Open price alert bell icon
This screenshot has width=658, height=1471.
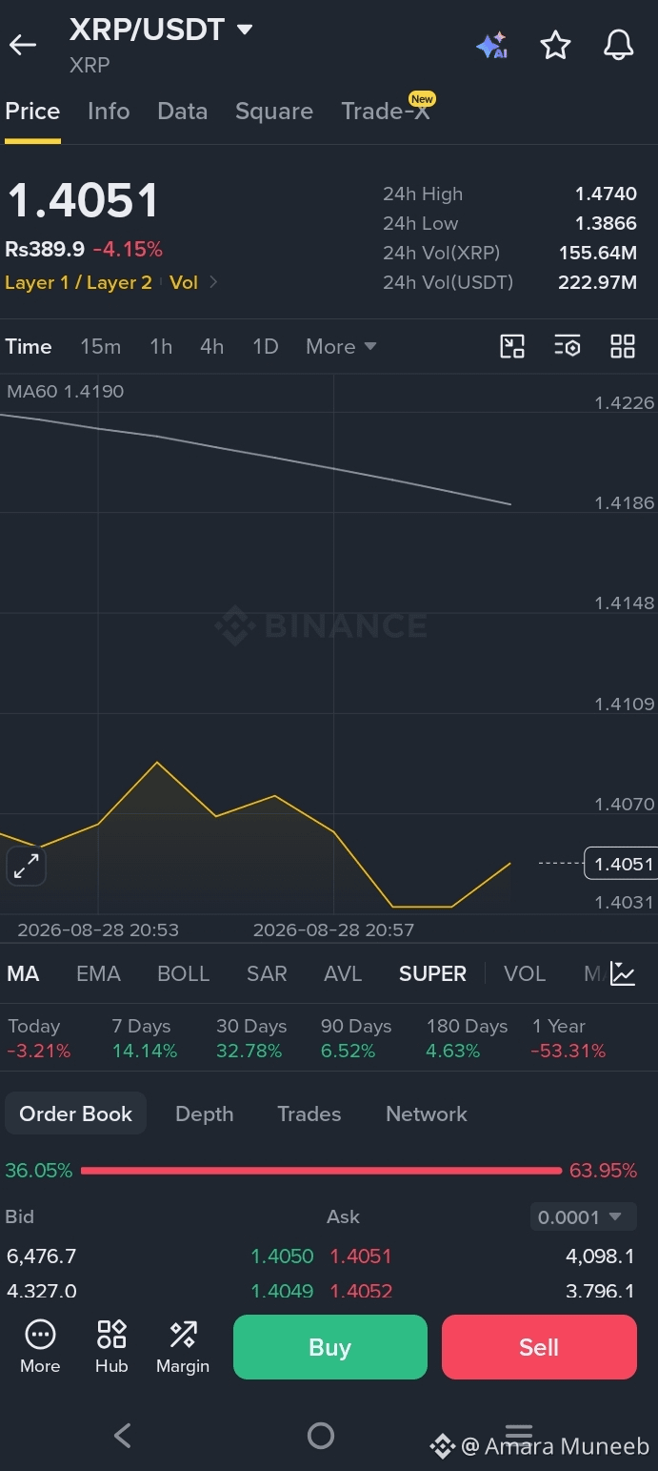[x=619, y=45]
